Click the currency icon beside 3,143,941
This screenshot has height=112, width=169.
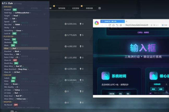point(65,80)
